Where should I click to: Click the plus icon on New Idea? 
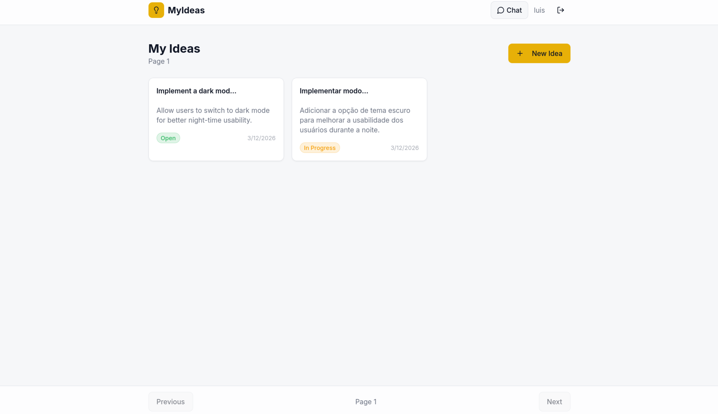click(x=520, y=53)
